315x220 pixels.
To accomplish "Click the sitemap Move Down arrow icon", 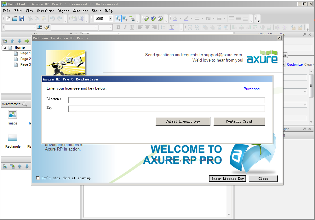I will click(x=20, y=41).
